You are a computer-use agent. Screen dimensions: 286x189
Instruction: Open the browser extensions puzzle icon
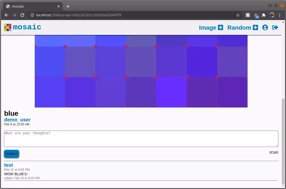[264, 15]
